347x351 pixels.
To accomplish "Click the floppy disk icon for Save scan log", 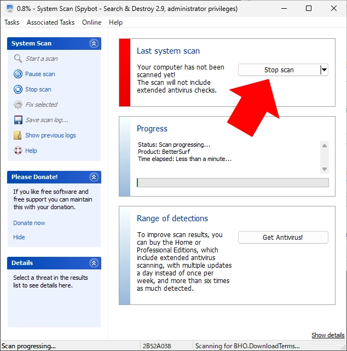I will (x=18, y=120).
